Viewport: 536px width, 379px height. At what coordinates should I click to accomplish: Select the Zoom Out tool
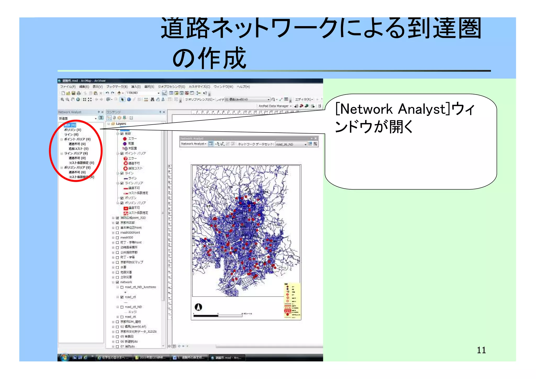pyautogui.click(x=68, y=99)
